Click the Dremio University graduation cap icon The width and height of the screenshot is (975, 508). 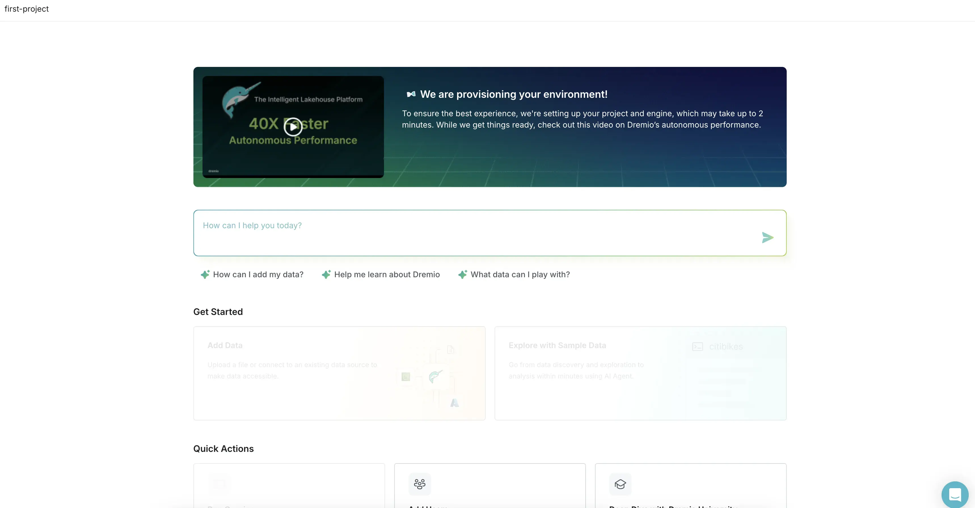click(x=620, y=484)
